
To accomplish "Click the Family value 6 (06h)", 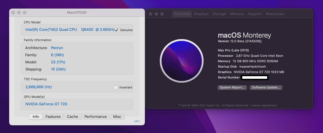I will pos(57,55).
